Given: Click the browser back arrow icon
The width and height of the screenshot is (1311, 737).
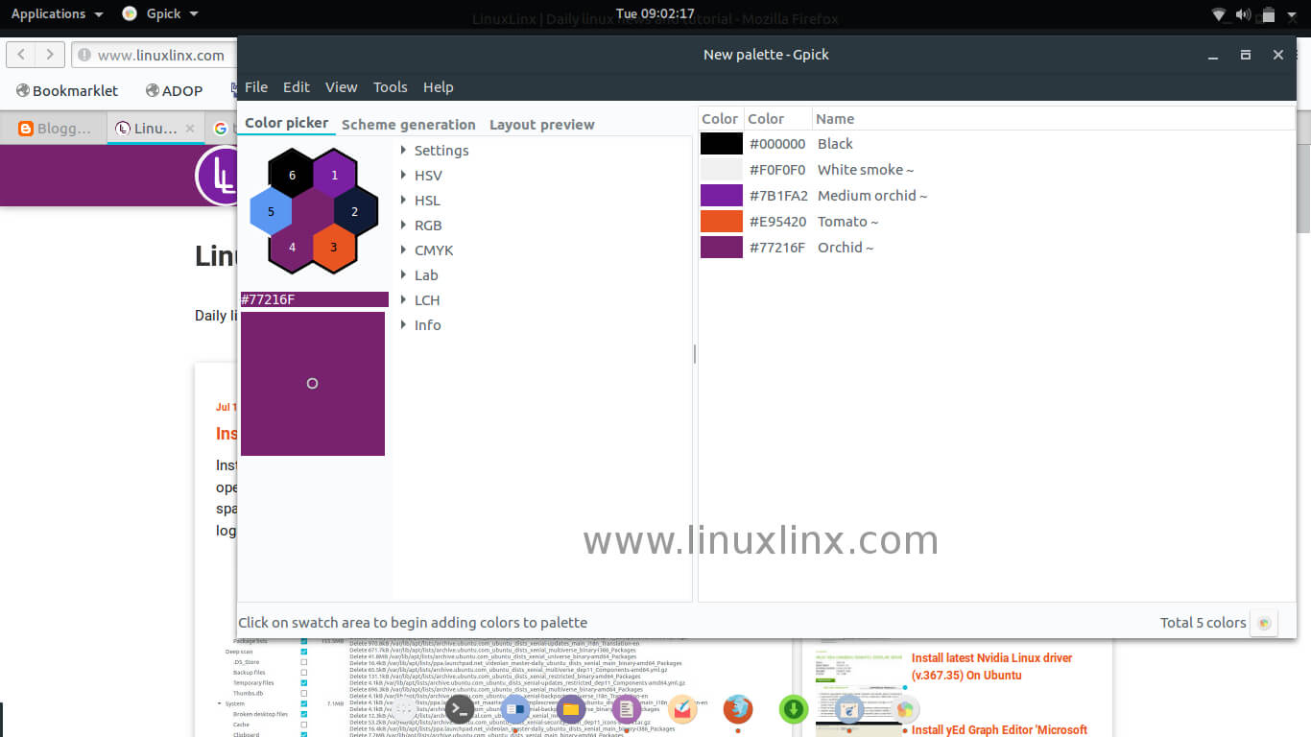Looking at the screenshot, I should tap(21, 55).
